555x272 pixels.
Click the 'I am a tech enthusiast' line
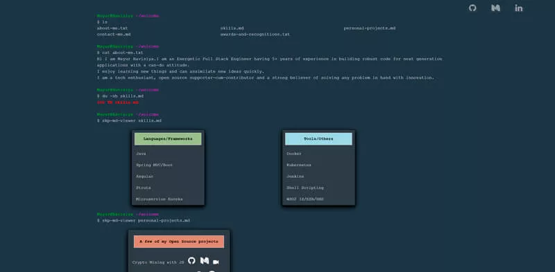[266, 78]
